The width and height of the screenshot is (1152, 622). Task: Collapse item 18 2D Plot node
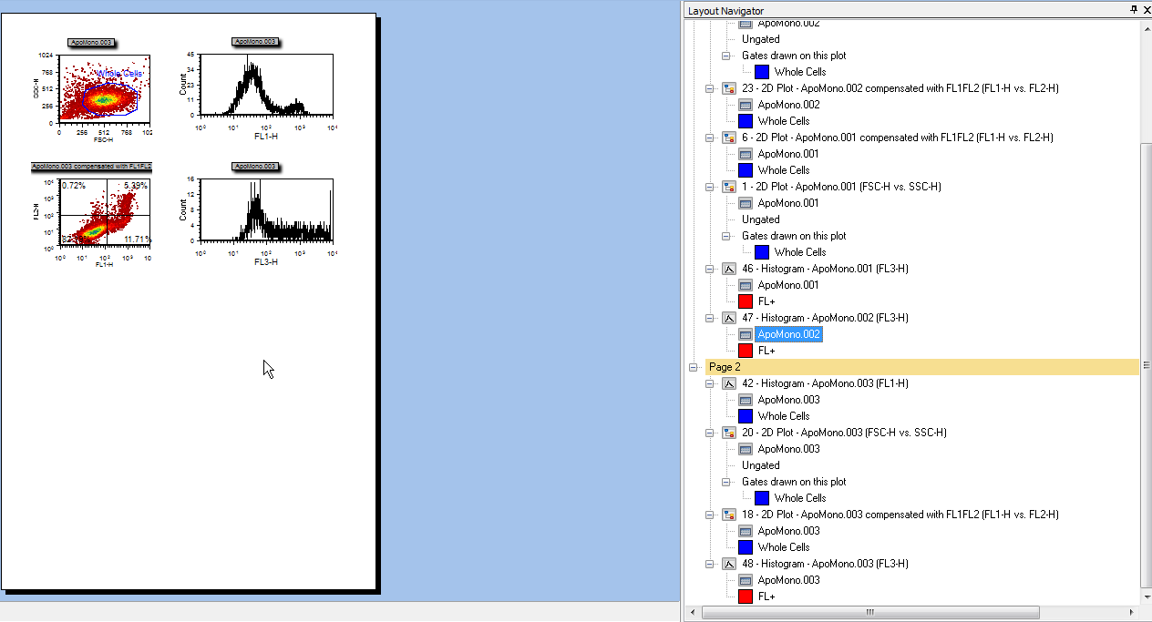710,515
